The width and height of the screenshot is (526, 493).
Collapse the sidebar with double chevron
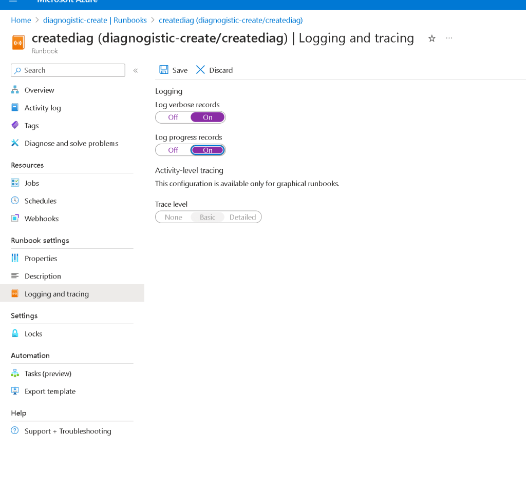(x=136, y=71)
